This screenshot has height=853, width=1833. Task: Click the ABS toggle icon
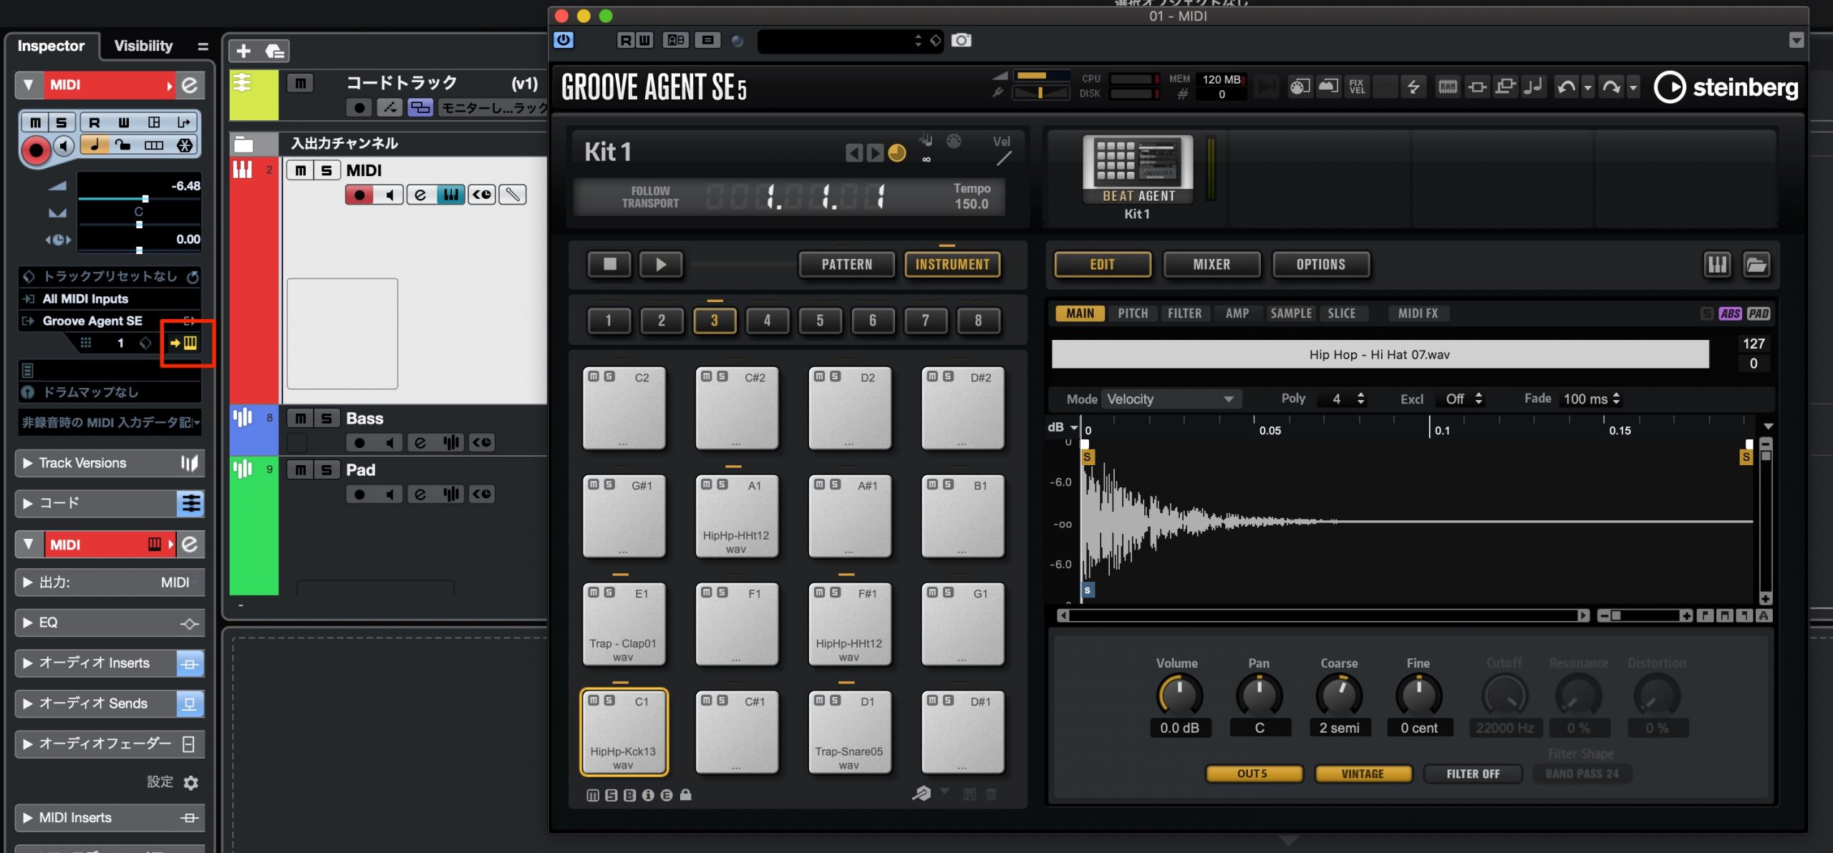point(1730,313)
